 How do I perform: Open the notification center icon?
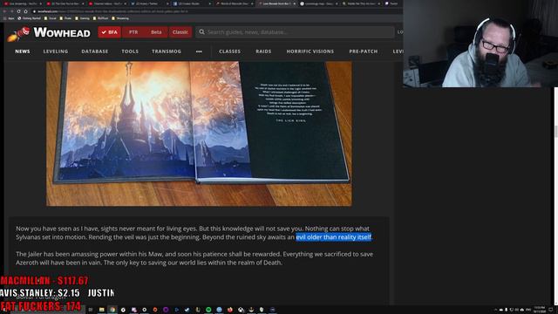[x=551, y=310]
